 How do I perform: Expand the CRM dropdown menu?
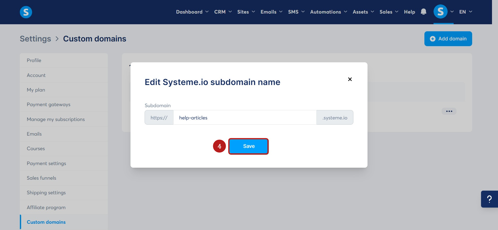223,12
